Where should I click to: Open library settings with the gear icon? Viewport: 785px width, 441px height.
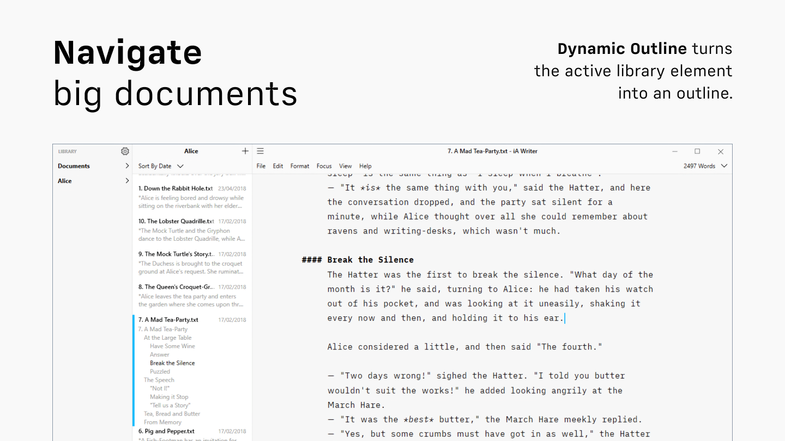point(125,151)
